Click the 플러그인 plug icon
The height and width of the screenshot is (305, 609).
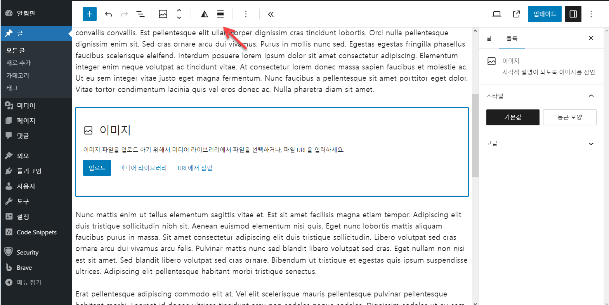coord(9,171)
